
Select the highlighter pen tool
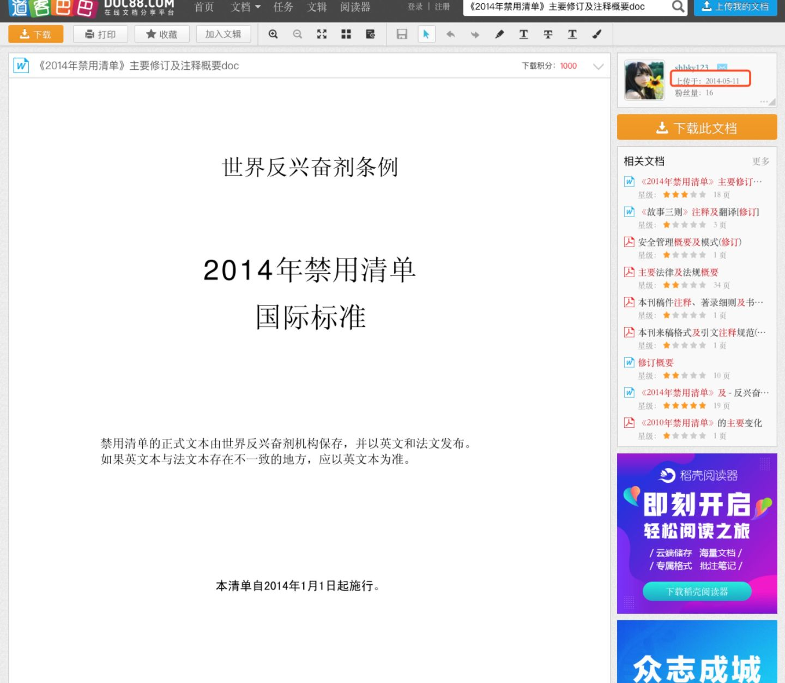click(x=499, y=34)
